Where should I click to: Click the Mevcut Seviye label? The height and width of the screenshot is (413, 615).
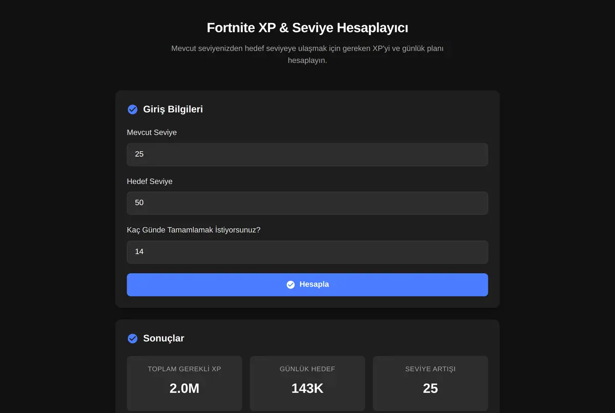152,132
